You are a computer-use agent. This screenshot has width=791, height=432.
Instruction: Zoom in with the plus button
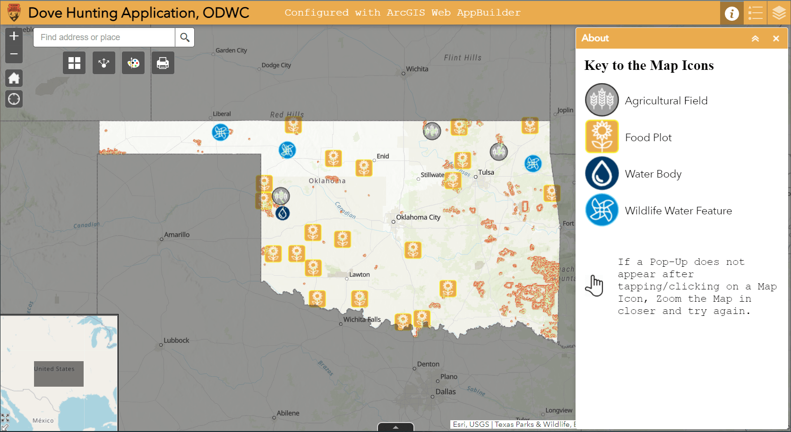pyautogui.click(x=14, y=35)
